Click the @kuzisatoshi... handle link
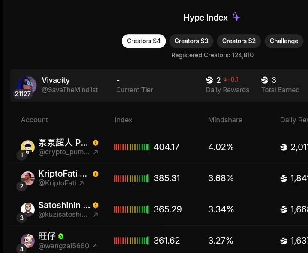Screen dimensions: 308x253 pyautogui.click(x=63, y=215)
